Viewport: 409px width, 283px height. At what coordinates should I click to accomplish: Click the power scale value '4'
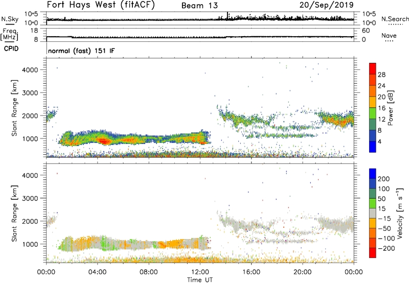point(379,142)
